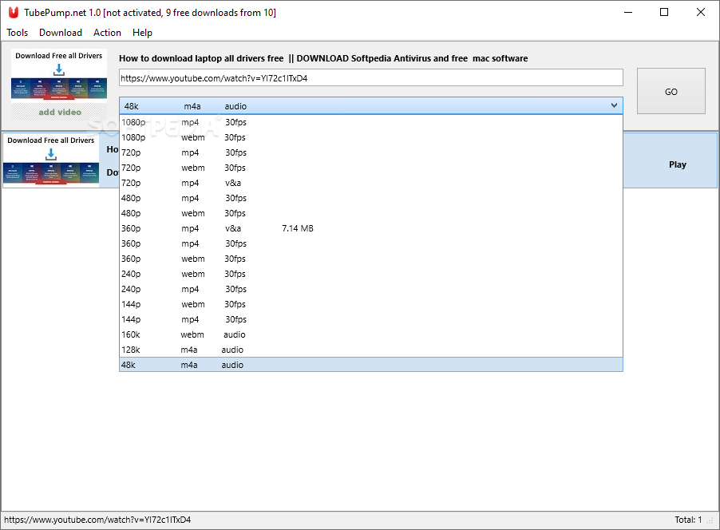720x530 pixels.
Task: Select the 1080p webm 30fps format
Action: tap(371, 137)
